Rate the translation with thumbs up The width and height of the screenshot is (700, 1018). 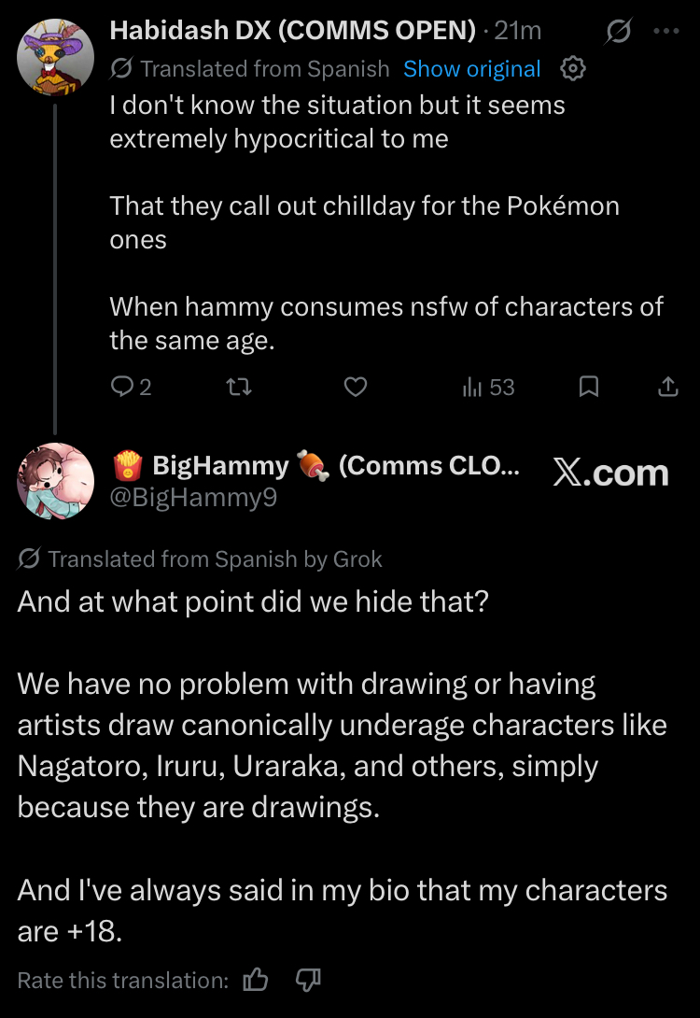255,980
